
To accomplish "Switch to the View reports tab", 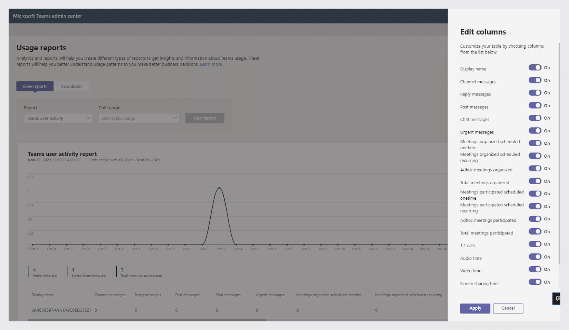I will (x=35, y=87).
